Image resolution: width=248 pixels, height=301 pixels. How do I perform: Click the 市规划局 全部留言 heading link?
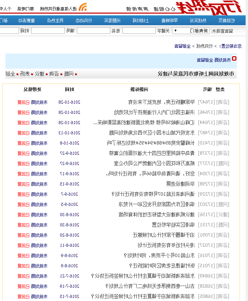pos(214,60)
